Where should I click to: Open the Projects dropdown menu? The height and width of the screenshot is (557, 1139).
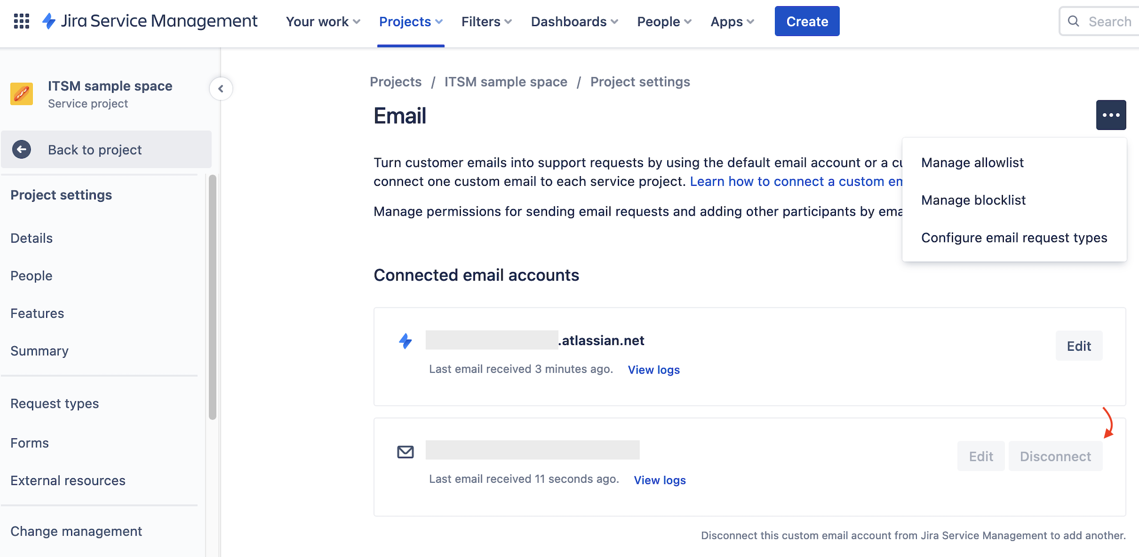pyautogui.click(x=410, y=22)
